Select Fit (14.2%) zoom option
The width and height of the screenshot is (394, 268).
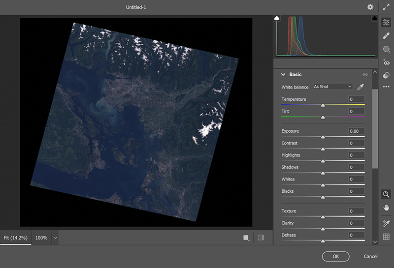click(x=16, y=238)
